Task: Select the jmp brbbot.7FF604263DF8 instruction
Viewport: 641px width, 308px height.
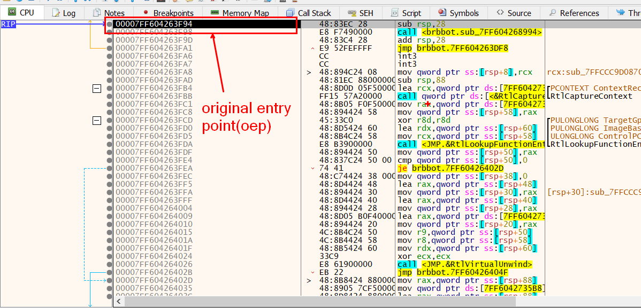Action: (x=453, y=48)
